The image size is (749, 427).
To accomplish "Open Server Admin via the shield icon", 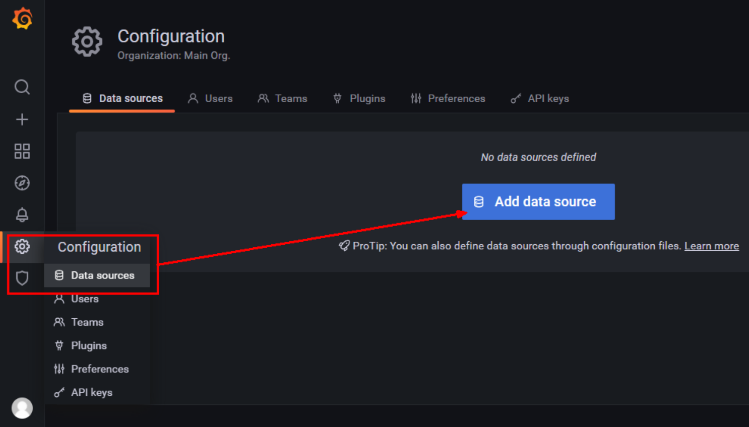I will click(x=22, y=278).
